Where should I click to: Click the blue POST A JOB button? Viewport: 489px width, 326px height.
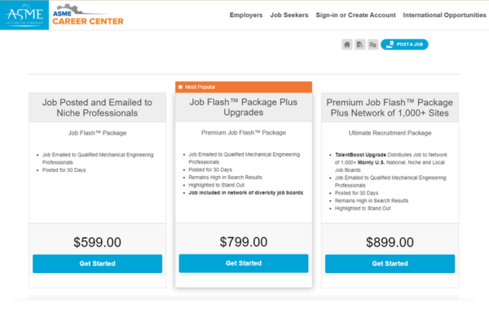[x=404, y=45]
